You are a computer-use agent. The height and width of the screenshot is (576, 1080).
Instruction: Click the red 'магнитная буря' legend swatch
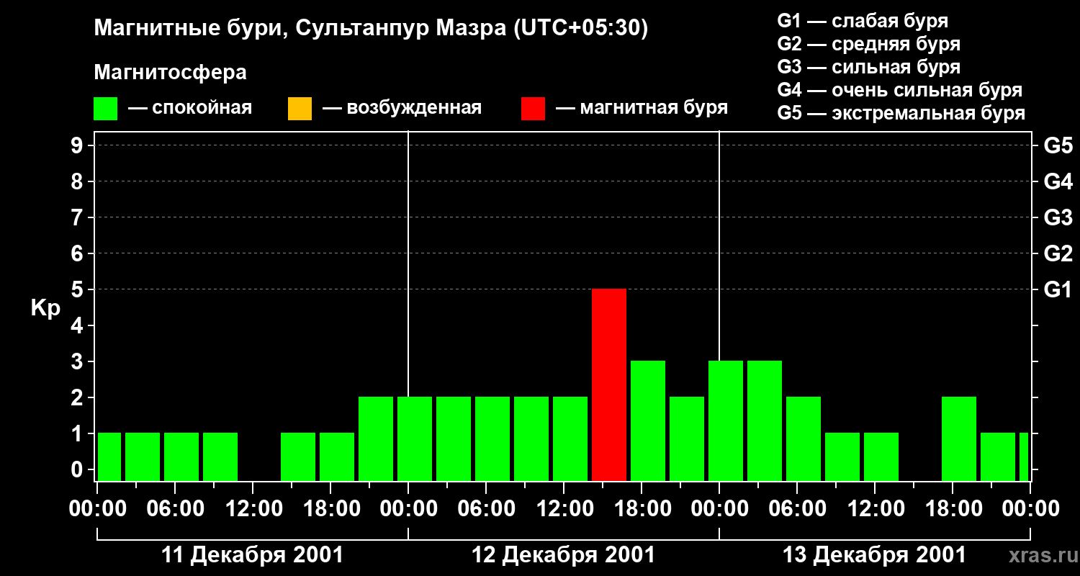tap(533, 109)
